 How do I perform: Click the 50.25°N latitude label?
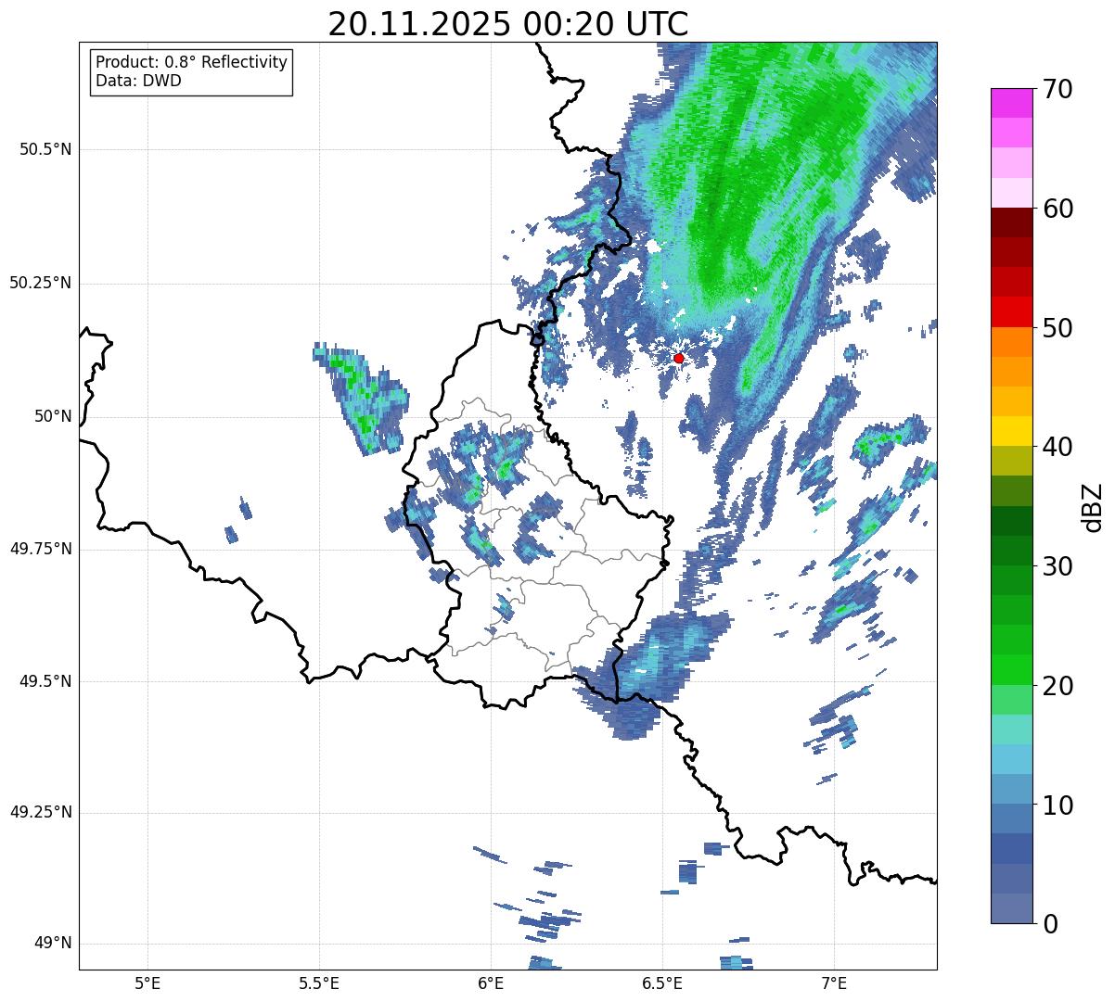click(40, 283)
